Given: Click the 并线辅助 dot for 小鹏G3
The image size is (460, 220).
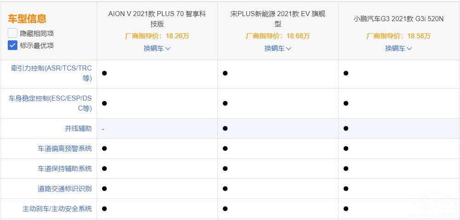Looking at the screenshot, I should point(345,129).
